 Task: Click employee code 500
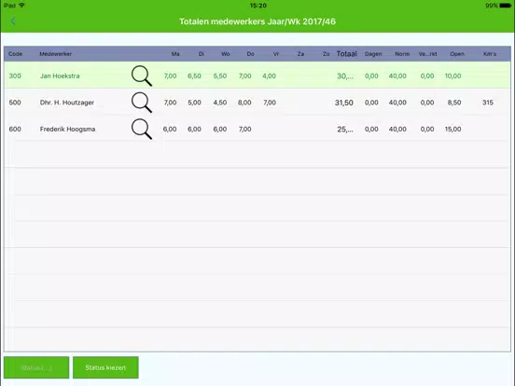tap(15, 103)
